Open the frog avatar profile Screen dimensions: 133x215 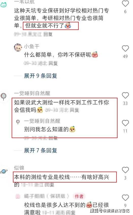click(x=4, y=4)
